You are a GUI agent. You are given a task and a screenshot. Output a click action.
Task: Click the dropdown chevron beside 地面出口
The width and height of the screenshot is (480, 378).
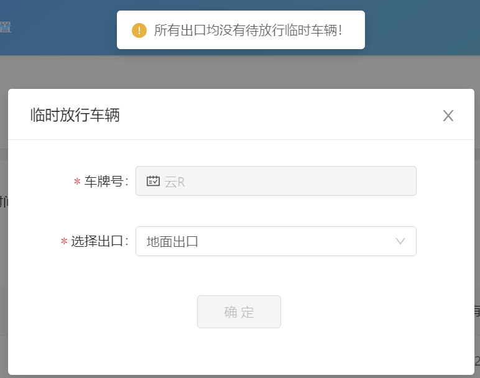pos(400,241)
